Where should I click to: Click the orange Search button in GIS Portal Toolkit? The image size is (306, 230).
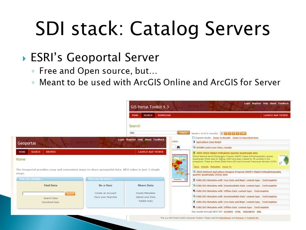184,133
